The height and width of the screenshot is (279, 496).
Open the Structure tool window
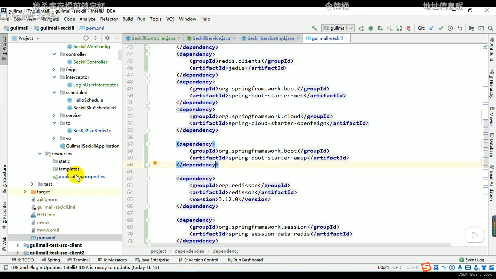point(4,179)
